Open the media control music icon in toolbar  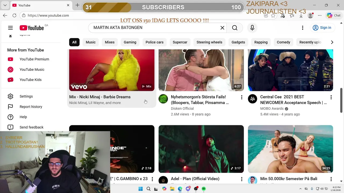pyautogui.click(x=282, y=16)
